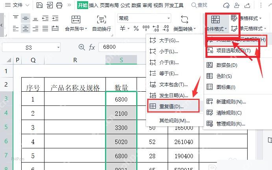This screenshot has width=272, height=170.
Task: Switch to the 开发工具 tab
Action: 174,5
